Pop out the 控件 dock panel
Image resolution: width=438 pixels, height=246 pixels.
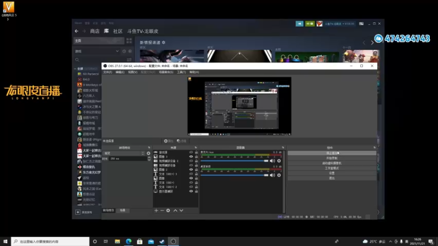click(374, 148)
